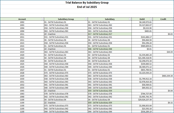
Task: Select debit value $3,327,663.07
Action: pos(142,25)
